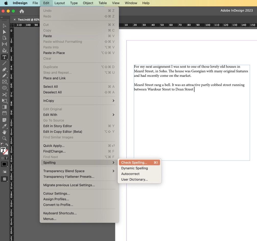Open the View menu
This screenshot has width=257, height=241.
pyautogui.click(x=116, y=3)
